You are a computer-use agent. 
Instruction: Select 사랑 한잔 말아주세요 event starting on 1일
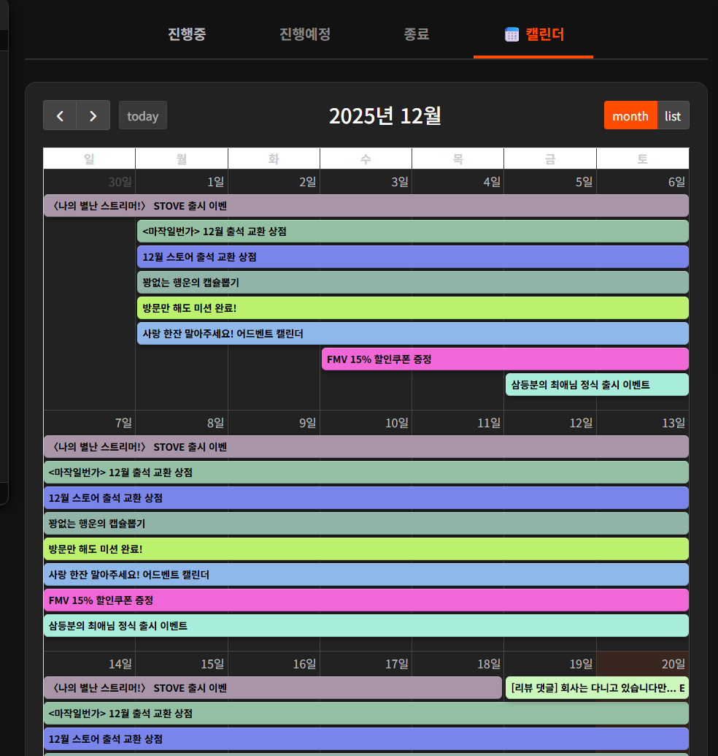click(x=412, y=333)
